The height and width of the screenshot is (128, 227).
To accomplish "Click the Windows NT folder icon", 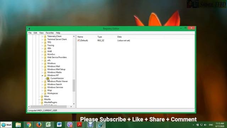I will pyautogui.click(x=45, y=75).
